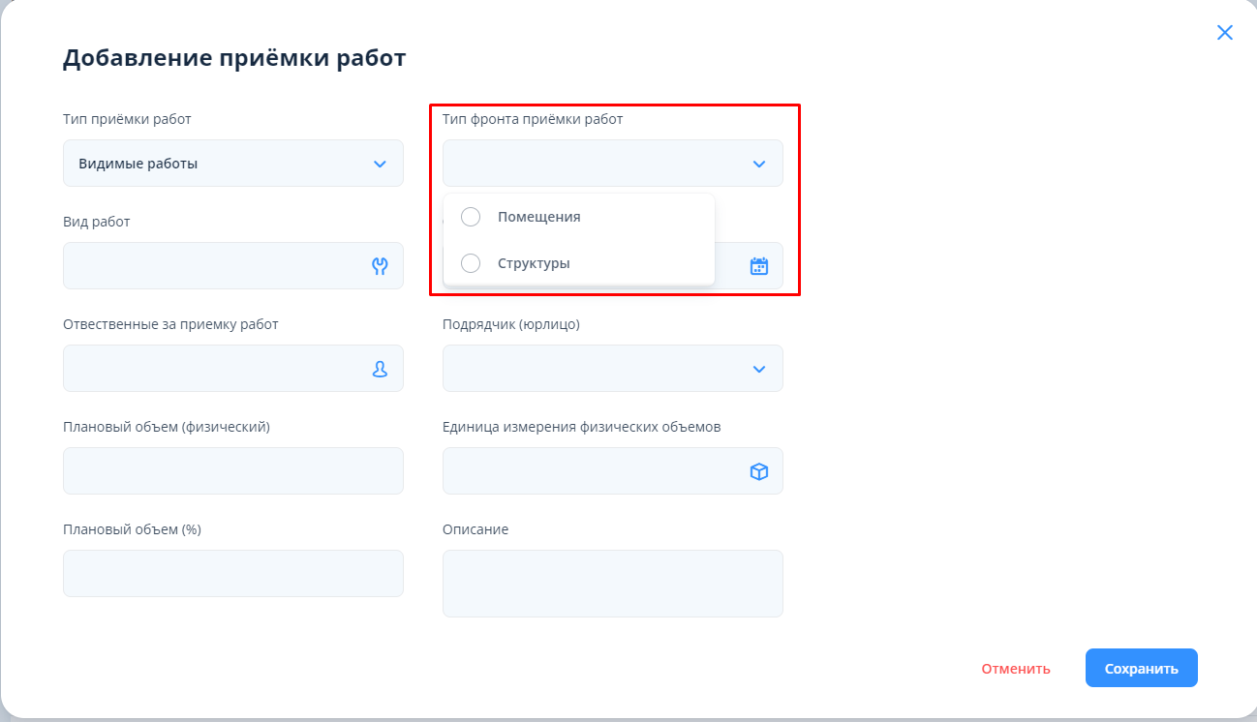Click the wrench icon in Вид работ field
Screen dimensions: 1257x722
click(380, 266)
